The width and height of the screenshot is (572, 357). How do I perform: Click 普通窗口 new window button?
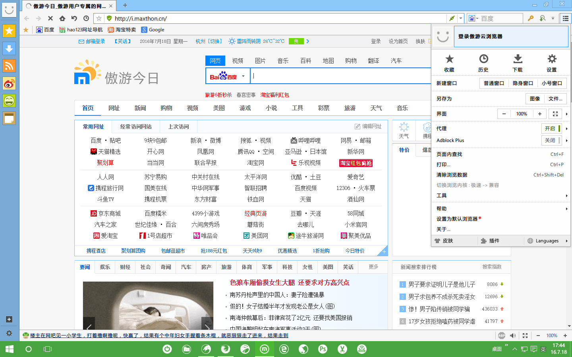coord(494,83)
